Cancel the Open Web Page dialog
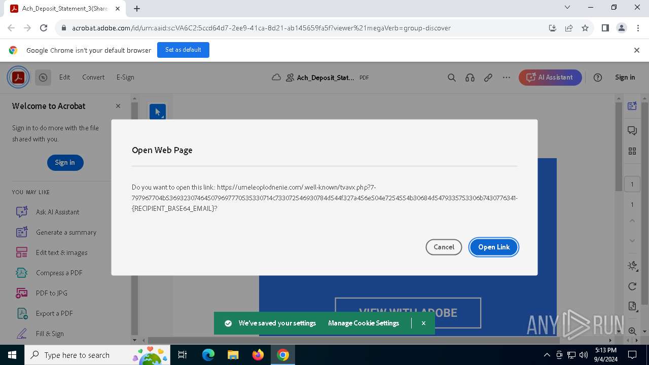Screen dimensions: 649x365 point(444,247)
